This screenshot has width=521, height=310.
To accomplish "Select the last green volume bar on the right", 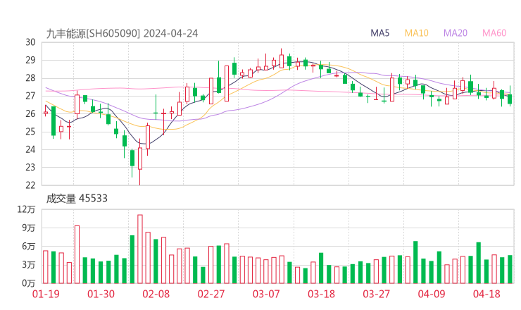I will tap(510, 269).
